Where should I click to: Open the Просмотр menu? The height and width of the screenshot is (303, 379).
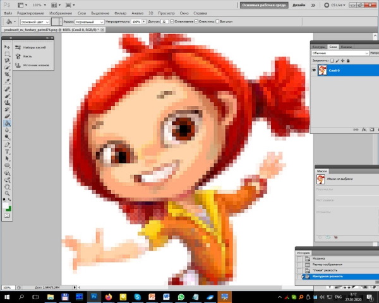click(166, 13)
